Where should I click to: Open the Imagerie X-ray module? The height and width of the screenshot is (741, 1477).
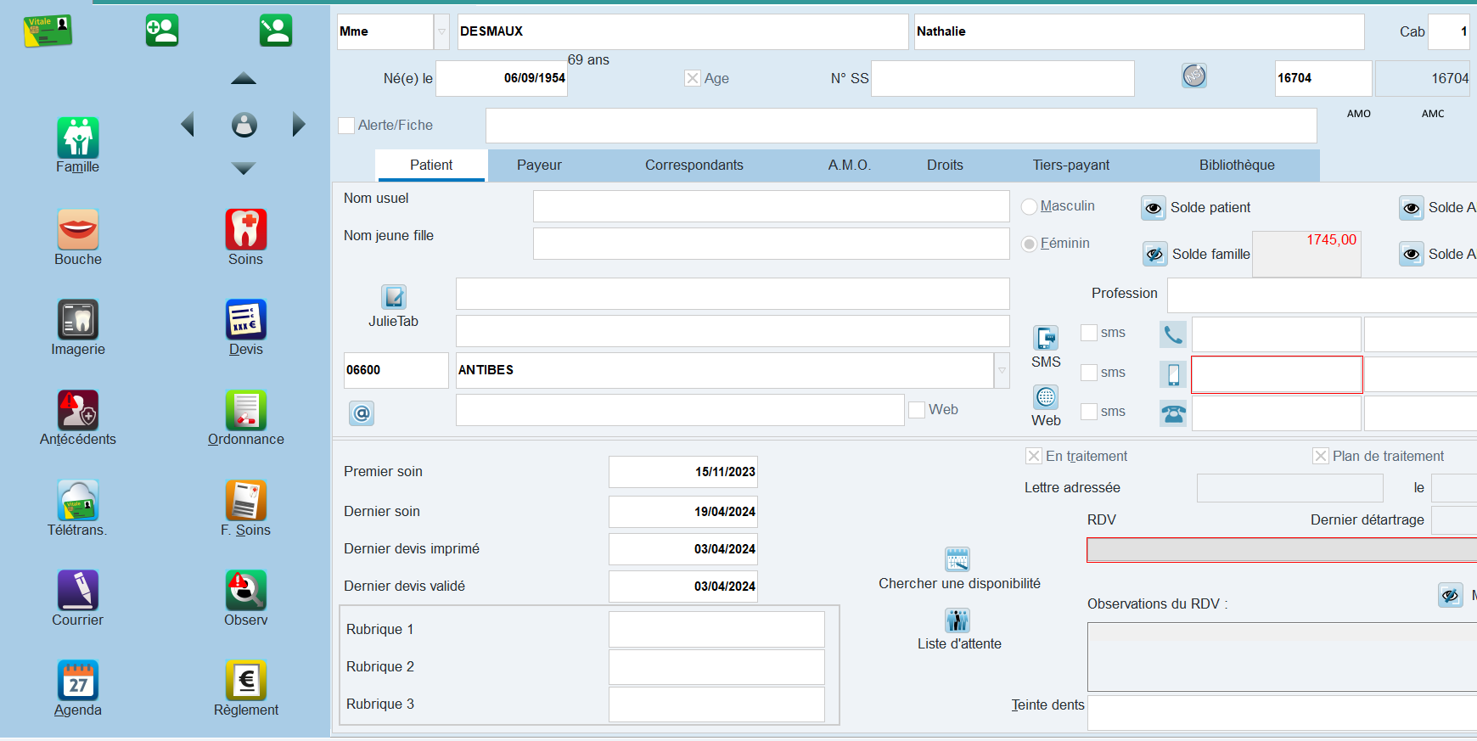[78, 319]
